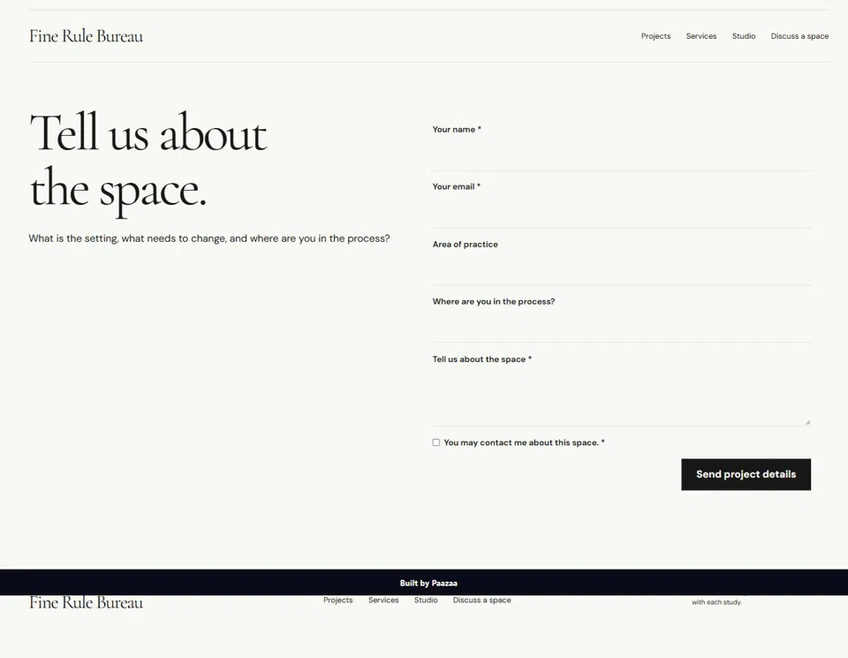
Task: Select the 'Your email *' label
Action: click(x=456, y=186)
